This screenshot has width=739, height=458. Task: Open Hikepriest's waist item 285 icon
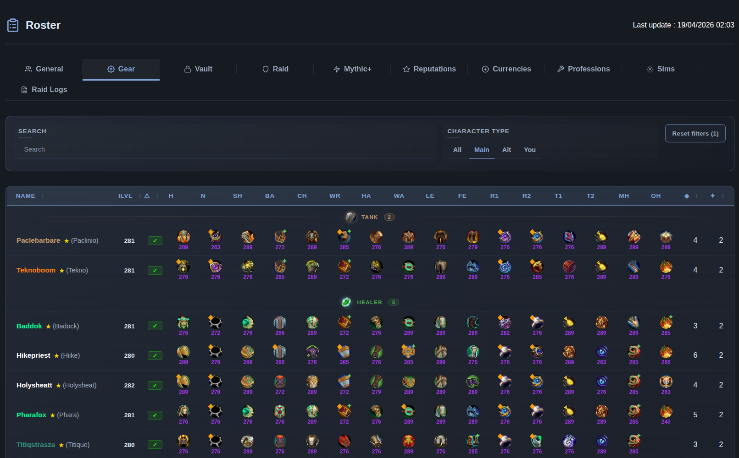point(409,352)
